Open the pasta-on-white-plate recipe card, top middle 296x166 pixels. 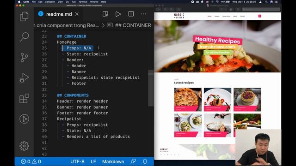click(x=217, y=100)
